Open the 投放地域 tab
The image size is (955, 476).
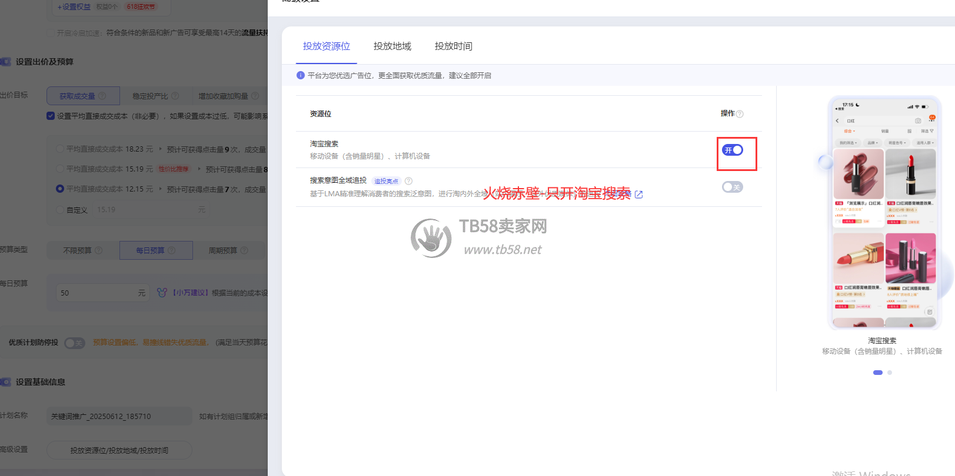click(392, 46)
